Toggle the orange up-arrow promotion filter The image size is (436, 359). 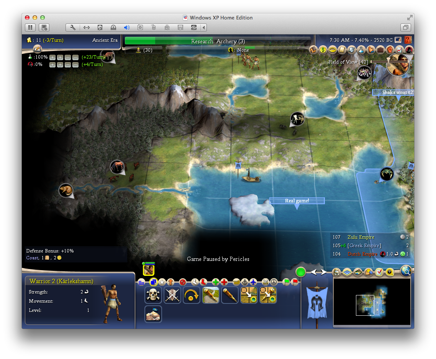(170, 282)
